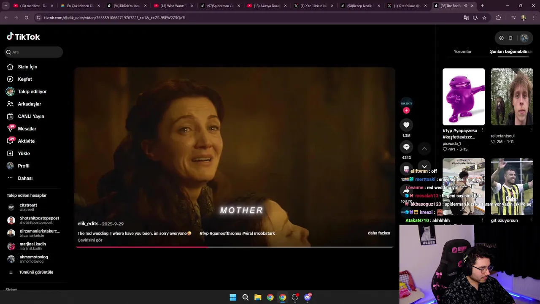Viewport: 540px width, 304px height.
Task: Open comments via speech bubble icon
Action: (406, 147)
